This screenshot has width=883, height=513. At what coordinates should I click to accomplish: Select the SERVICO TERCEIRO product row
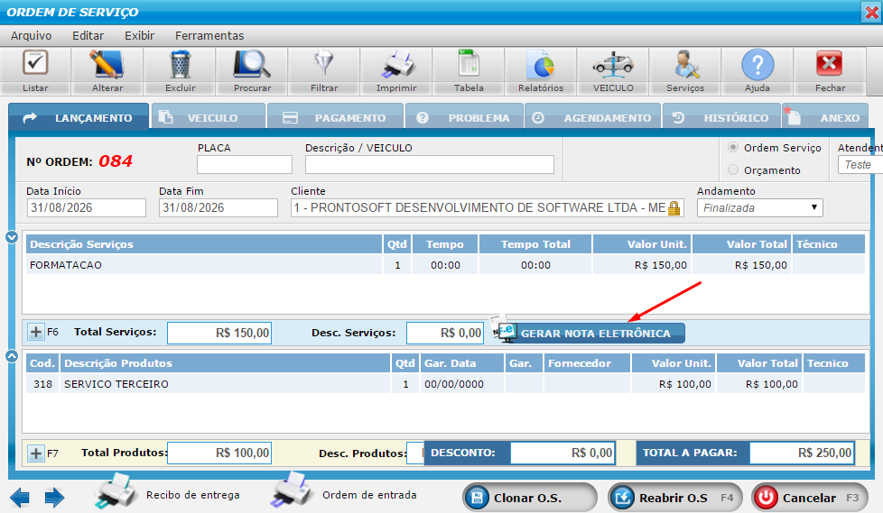tap(445, 384)
